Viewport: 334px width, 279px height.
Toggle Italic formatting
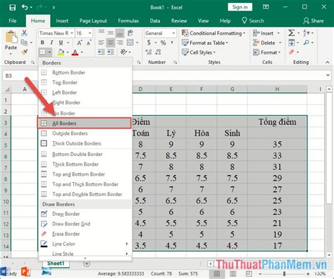click(x=51, y=43)
